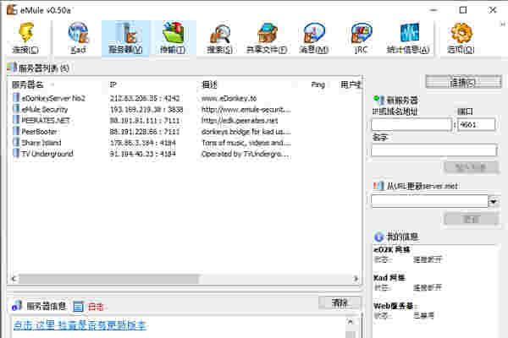Open the Search toolbar icon
Viewport: 508px width, 338px height.
point(220,33)
